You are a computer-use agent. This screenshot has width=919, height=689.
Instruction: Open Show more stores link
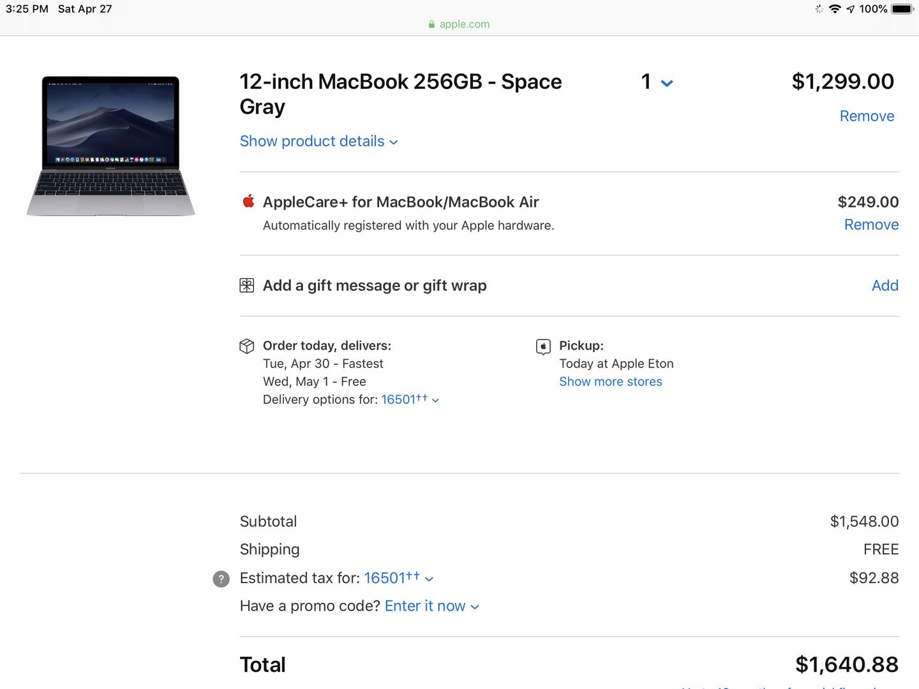tap(611, 382)
